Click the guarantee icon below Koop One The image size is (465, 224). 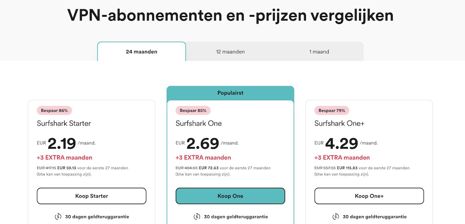pos(197,217)
